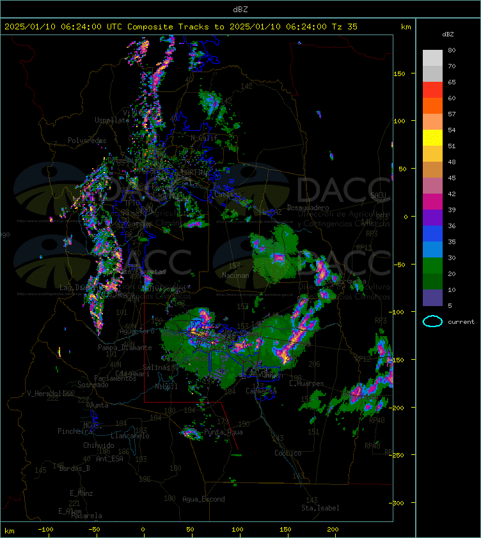Screen dimensions: 481x538
Task: Click the 'L.Huarpes' place label
Action: tap(306, 383)
